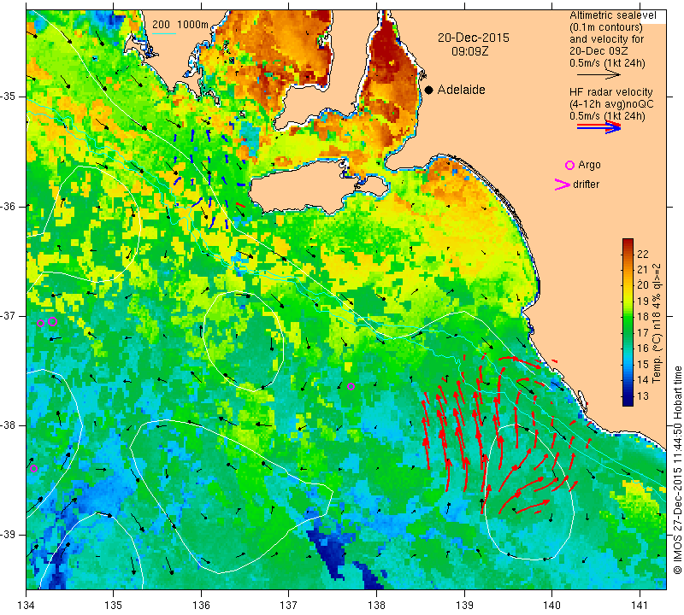Click the longitude axis label 140
Screen dimensions: 684x615
551,605
